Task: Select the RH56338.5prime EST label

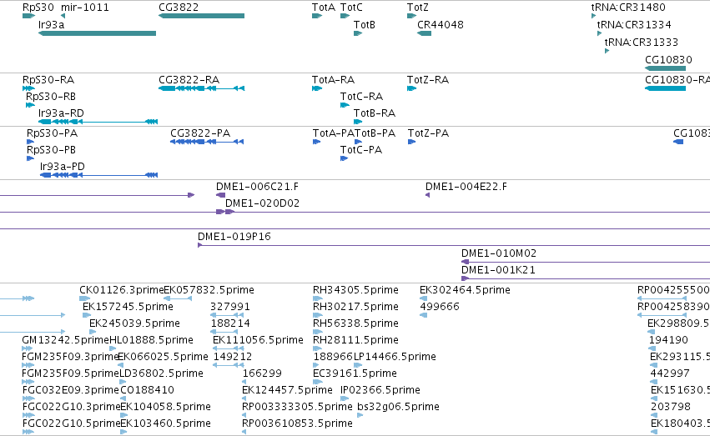Action: (356, 323)
